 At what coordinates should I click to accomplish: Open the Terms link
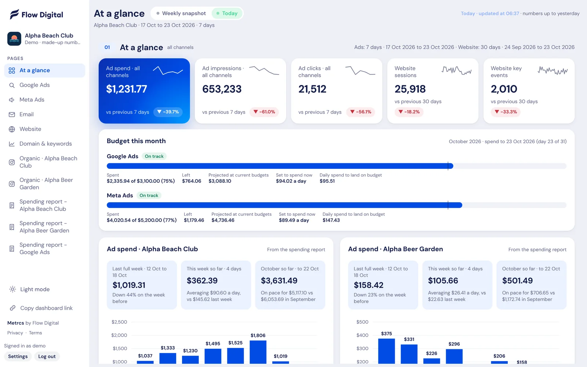tap(36, 333)
